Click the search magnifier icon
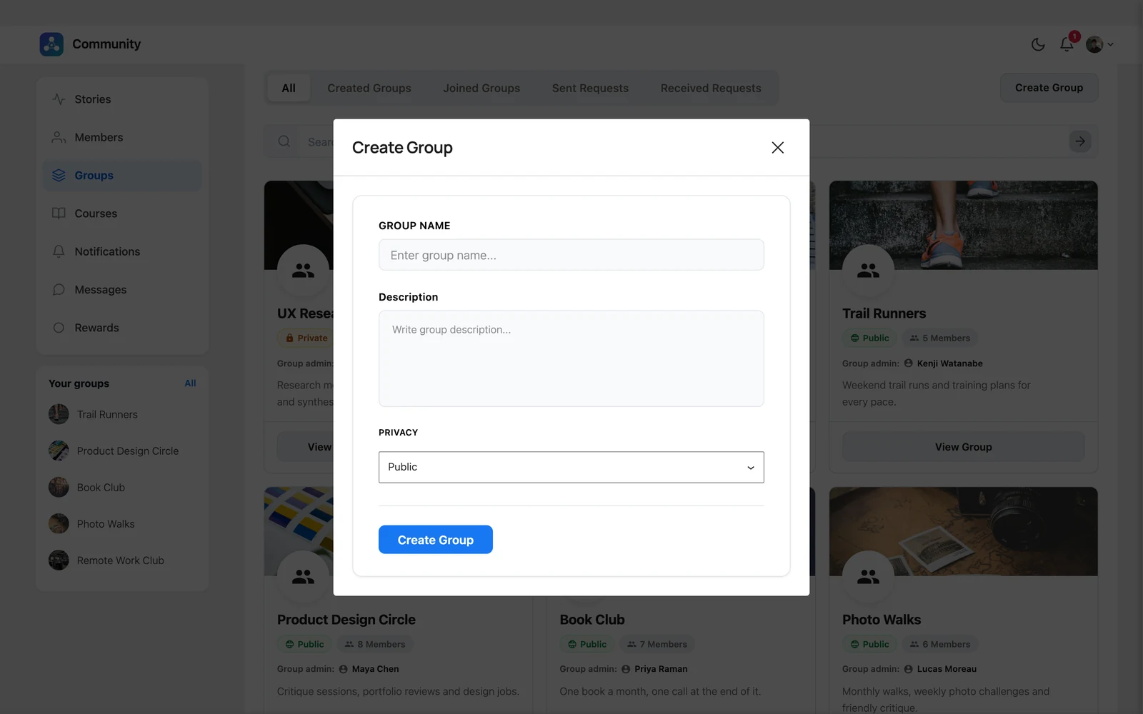The width and height of the screenshot is (1143, 714). pyautogui.click(x=284, y=141)
